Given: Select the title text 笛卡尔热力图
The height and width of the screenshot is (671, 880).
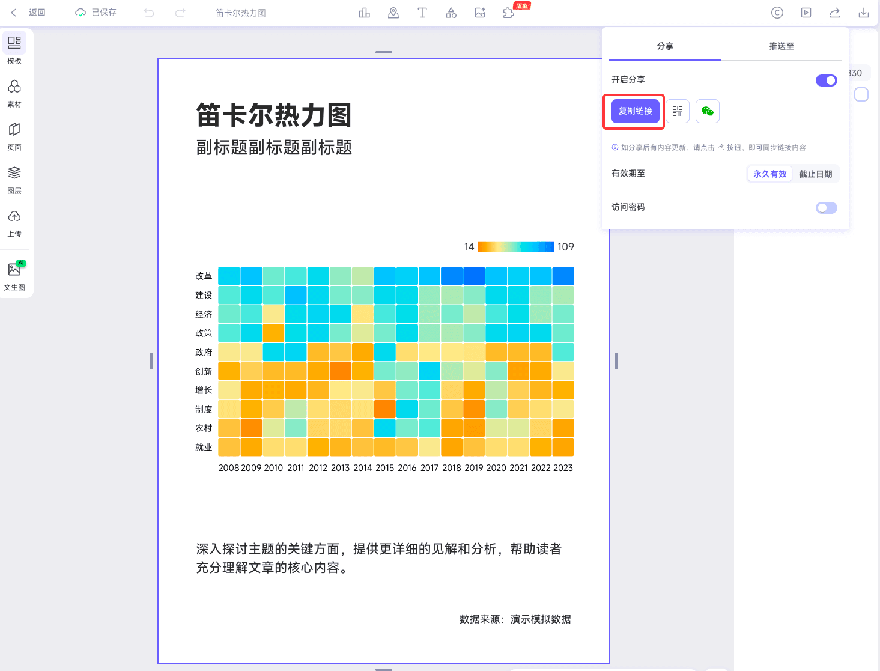Looking at the screenshot, I should [274, 115].
